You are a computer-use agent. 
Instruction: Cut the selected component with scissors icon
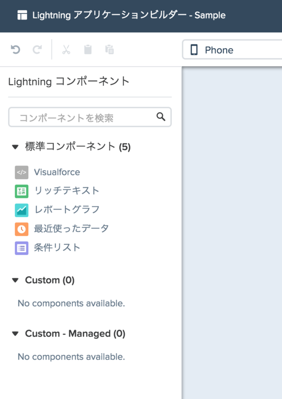[x=66, y=49]
